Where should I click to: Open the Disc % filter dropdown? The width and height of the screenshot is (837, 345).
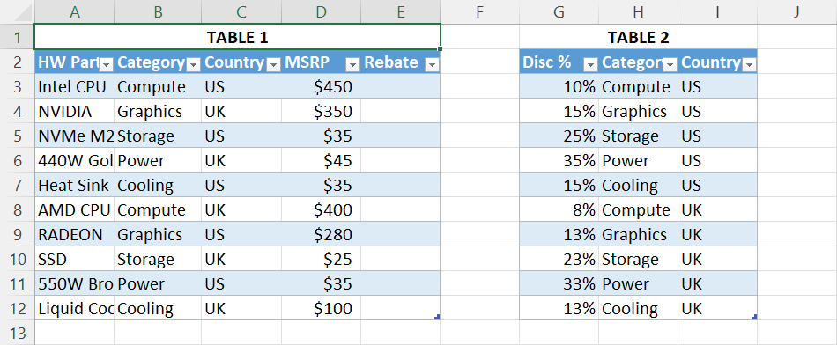pyautogui.click(x=591, y=65)
